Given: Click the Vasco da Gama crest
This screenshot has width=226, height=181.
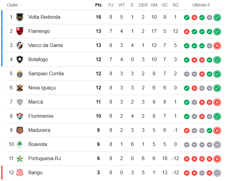Looking at the screenshot, I should pyautogui.click(x=20, y=45).
